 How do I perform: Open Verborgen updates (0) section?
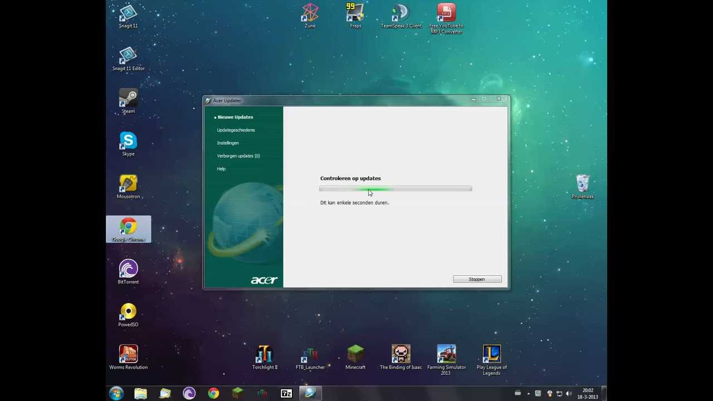[x=238, y=156]
